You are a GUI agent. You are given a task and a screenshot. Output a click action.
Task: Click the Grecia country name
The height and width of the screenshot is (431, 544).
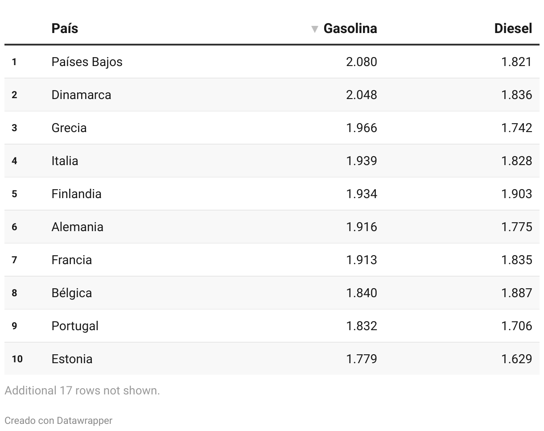click(x=69, y=128)
